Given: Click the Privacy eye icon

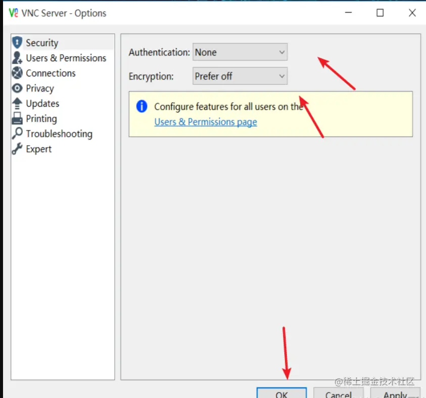Looking at the screenshot, I should pos(17,88).
